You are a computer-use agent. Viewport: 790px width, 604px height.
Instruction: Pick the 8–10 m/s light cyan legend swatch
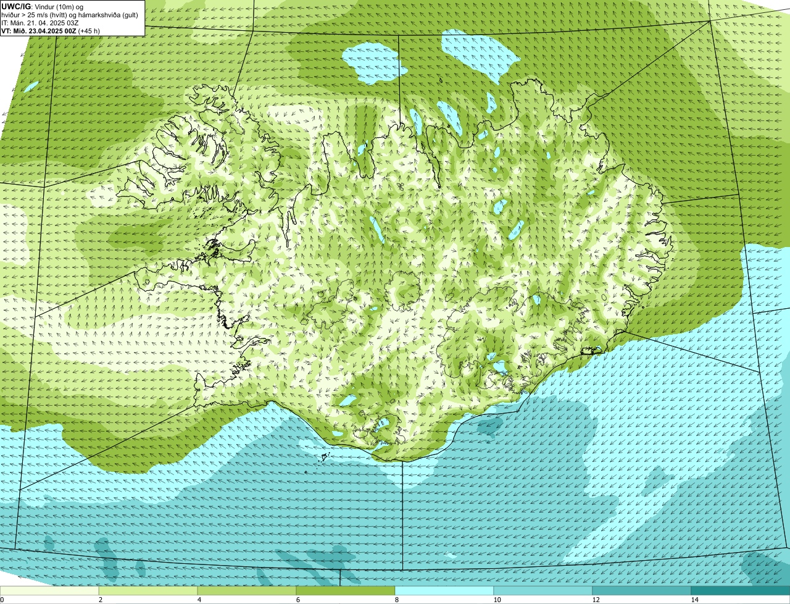[444, 591]
